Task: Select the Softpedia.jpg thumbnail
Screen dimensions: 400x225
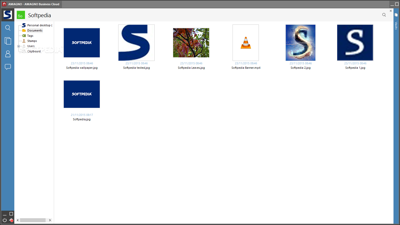Action: [x=82, y=94]
